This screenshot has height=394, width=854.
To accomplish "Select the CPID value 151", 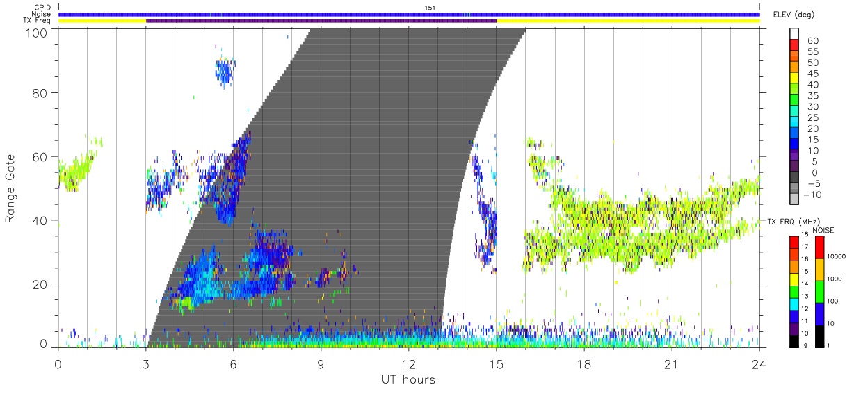I will coord(430,8).
